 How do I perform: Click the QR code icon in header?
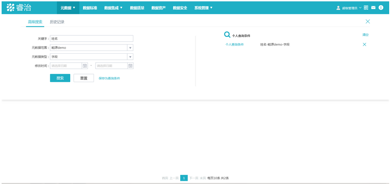pyautogui.click(x=366, y=8)
